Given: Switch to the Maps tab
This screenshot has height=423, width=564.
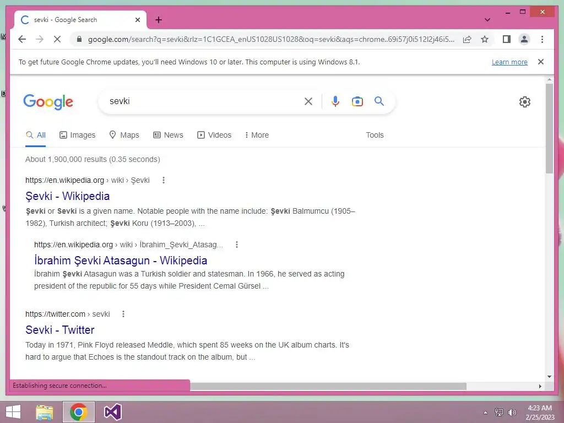Looking at the screenshot, I should tap(124, 135).
